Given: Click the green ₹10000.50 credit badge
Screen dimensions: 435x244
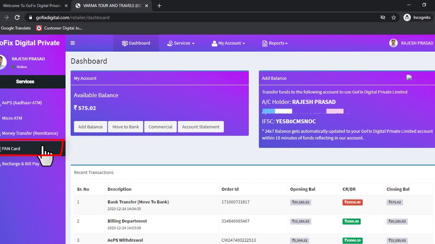Looking at the screenshot, I should click(x=352, y=241).
